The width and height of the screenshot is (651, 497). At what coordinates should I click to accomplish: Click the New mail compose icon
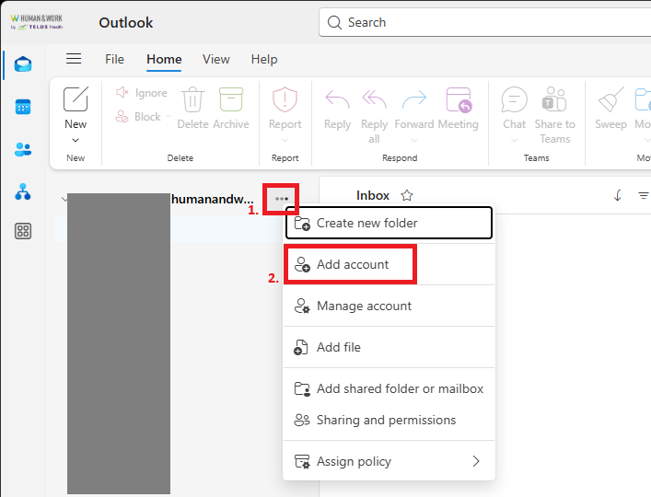[x=76, y=99]
